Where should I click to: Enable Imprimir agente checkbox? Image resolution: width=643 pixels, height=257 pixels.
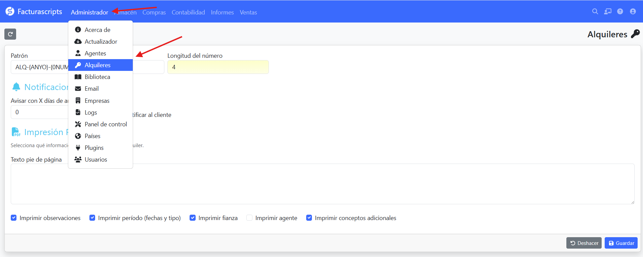point(249,218)
